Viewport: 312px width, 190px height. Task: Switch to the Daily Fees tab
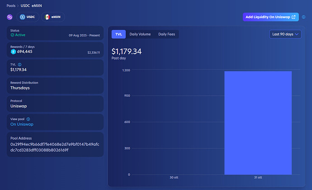(167, 34)
